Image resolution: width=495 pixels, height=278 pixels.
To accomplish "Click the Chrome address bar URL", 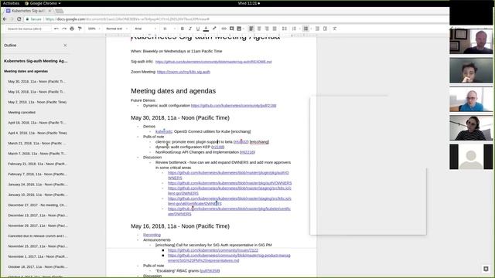I will pyautogui.click(x=127, y=19).
